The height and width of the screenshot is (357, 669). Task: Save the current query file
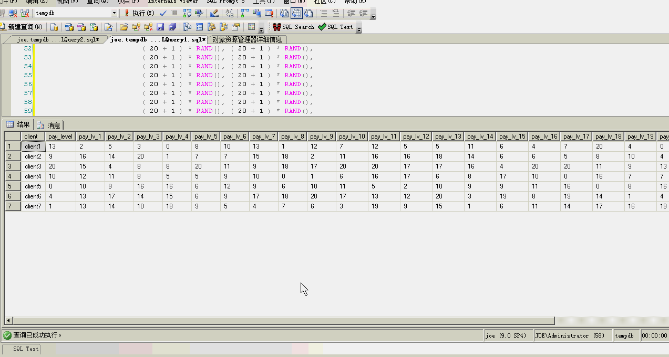160,27
